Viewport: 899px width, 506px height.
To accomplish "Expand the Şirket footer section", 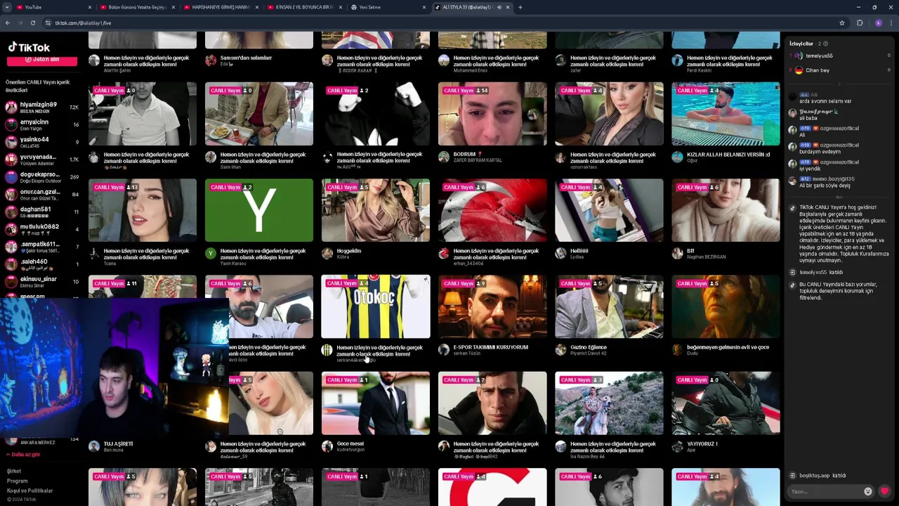I will coord(14,471).
